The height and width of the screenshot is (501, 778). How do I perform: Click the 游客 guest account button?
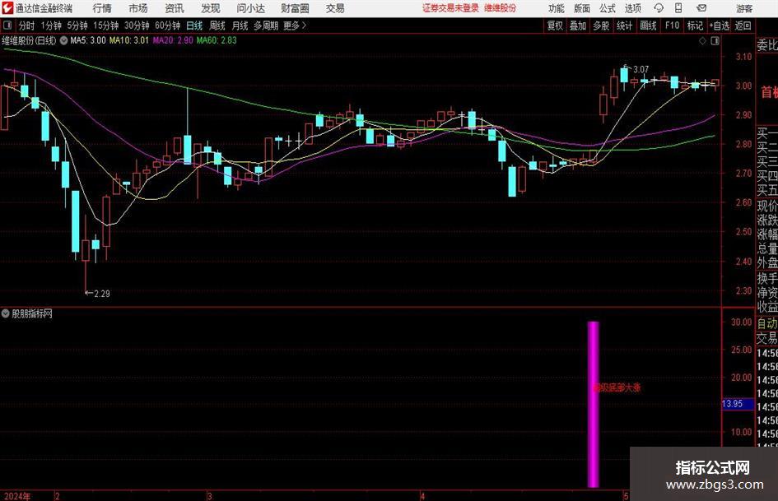744,8
